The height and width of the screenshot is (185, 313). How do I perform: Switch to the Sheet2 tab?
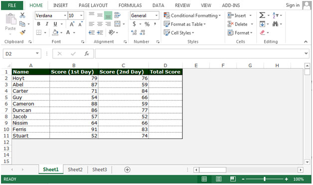pos(75,170)
